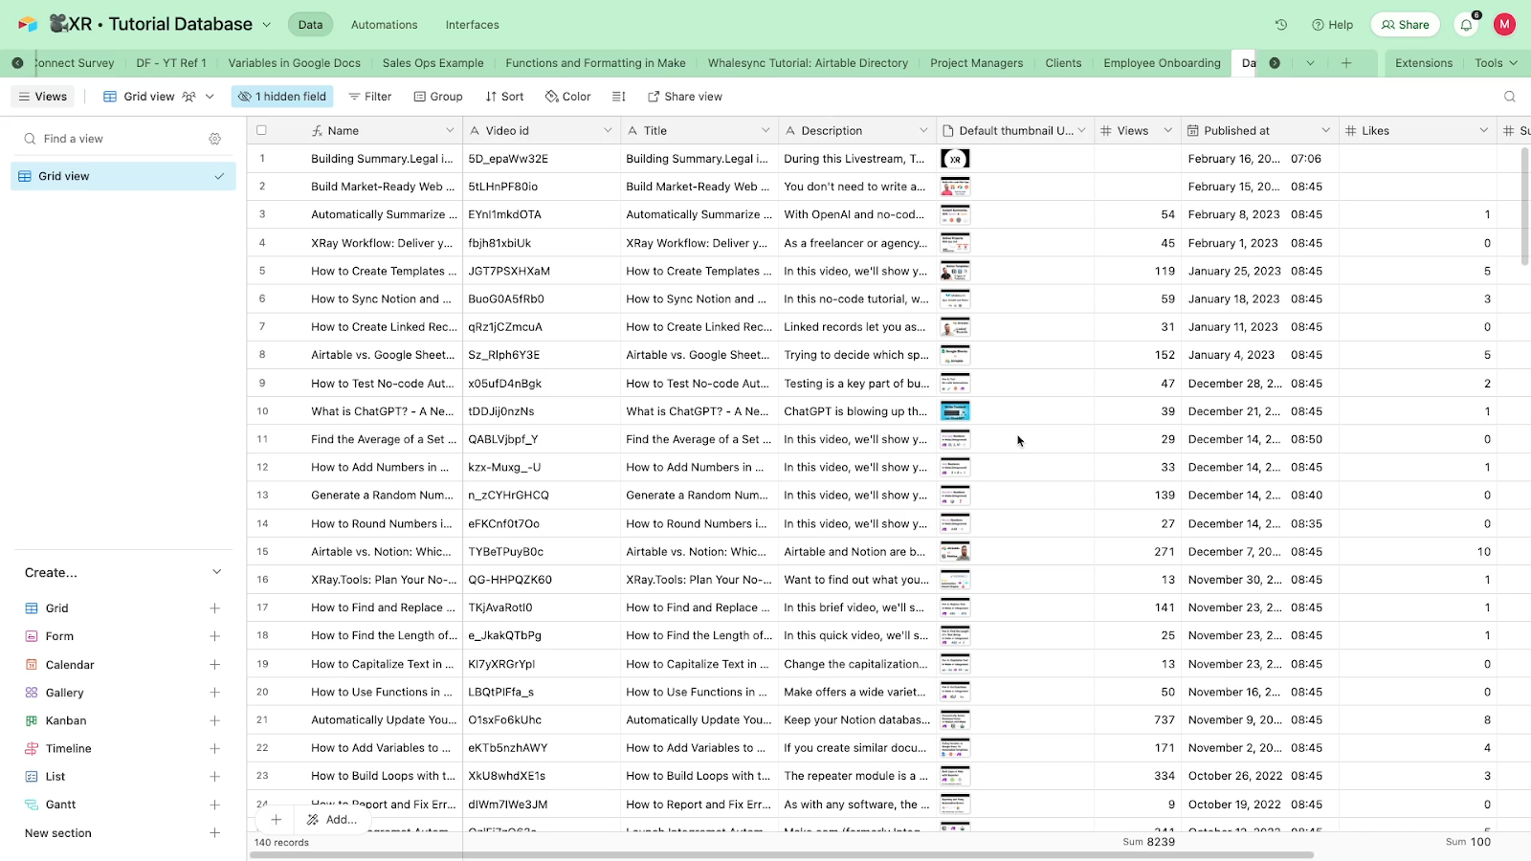
Task: Open the Project Managers table
Action: tap(977, 63)
